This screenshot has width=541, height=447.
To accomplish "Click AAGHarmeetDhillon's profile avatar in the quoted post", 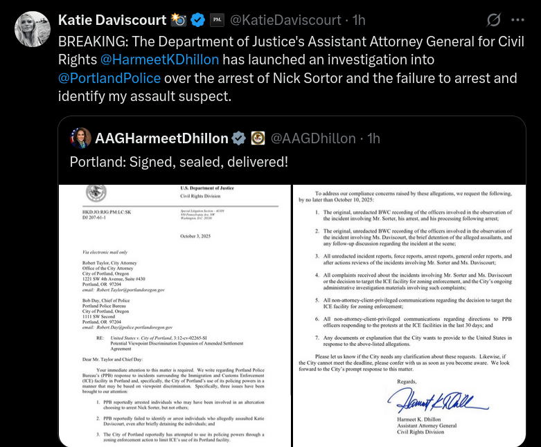I will tap(80, 138).
